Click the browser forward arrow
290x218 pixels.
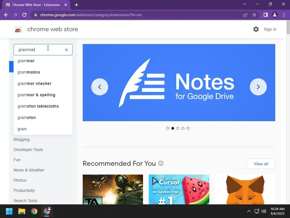[x=15, y=15]
